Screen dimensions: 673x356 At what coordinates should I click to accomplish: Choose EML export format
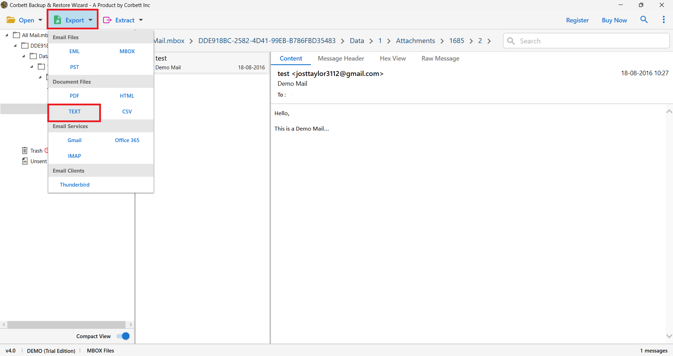coord(74,51)
